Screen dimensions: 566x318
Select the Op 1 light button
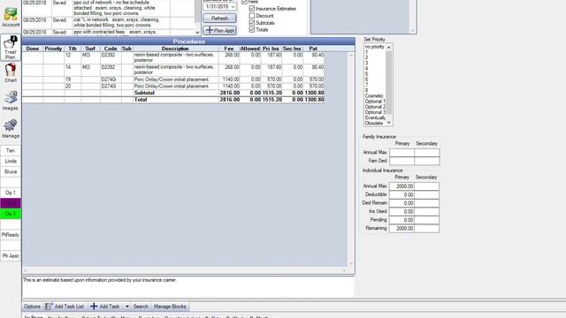11,193
